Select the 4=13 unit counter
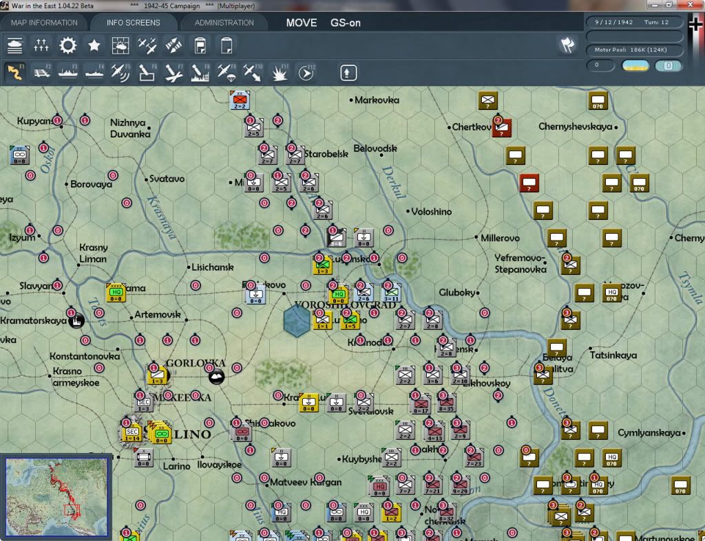The width and height of the screenshot is (705, 541). click(434, 431)
